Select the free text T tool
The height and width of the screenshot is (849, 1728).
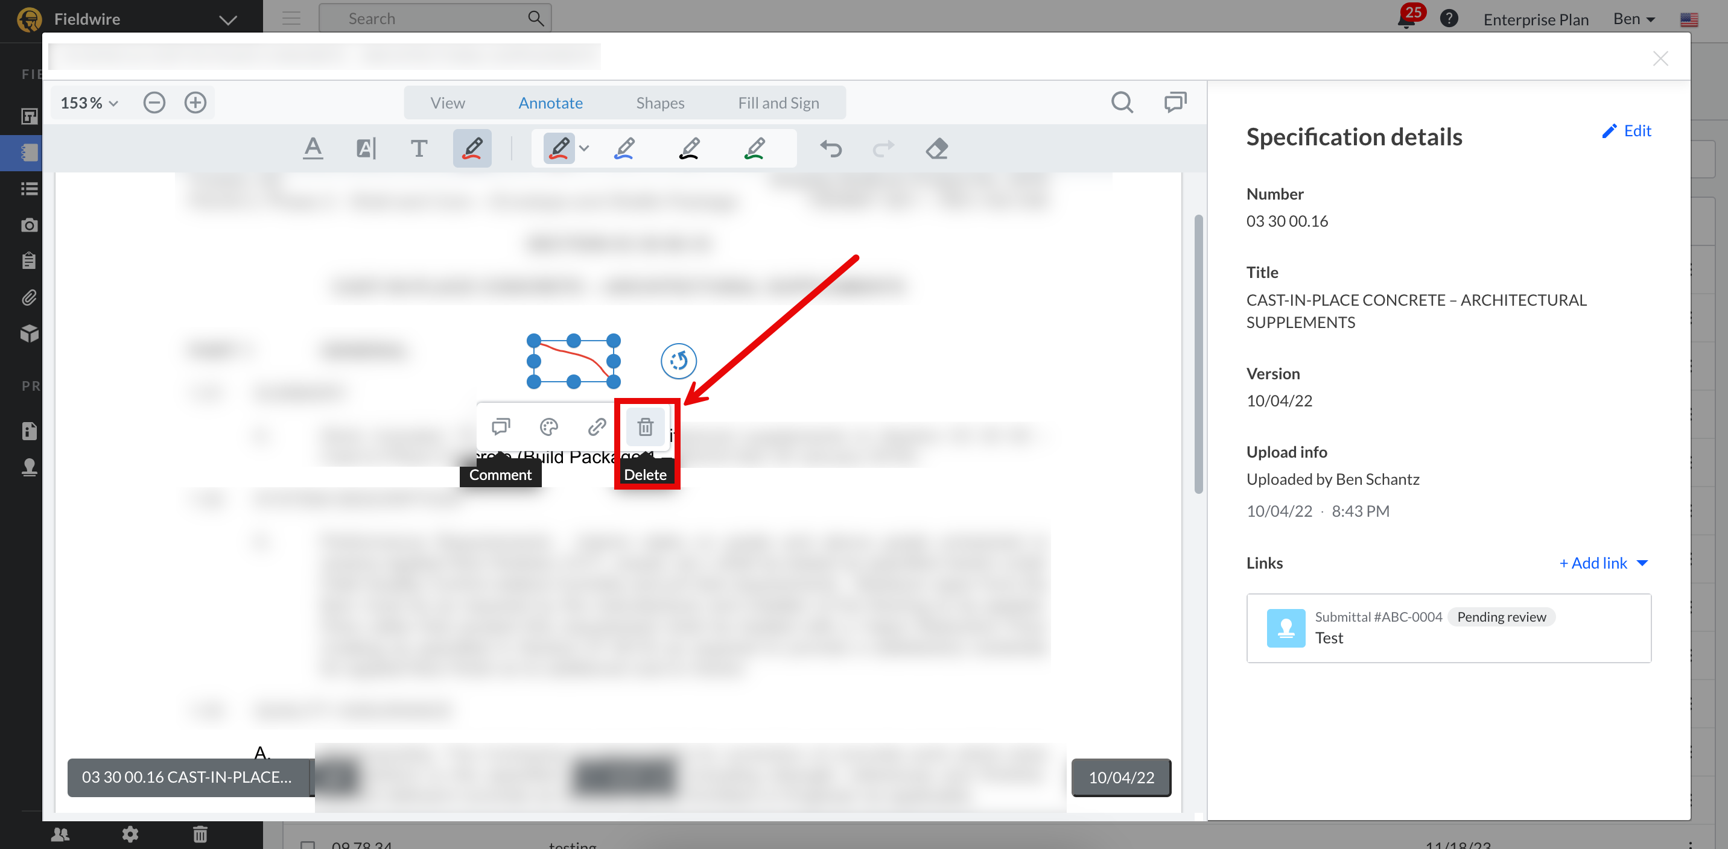[419, 148]
